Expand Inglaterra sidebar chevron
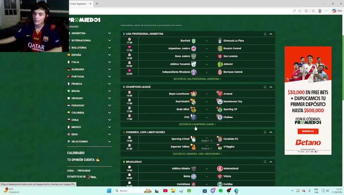Screen dimensions: 344x195 (x=110, y=48)
